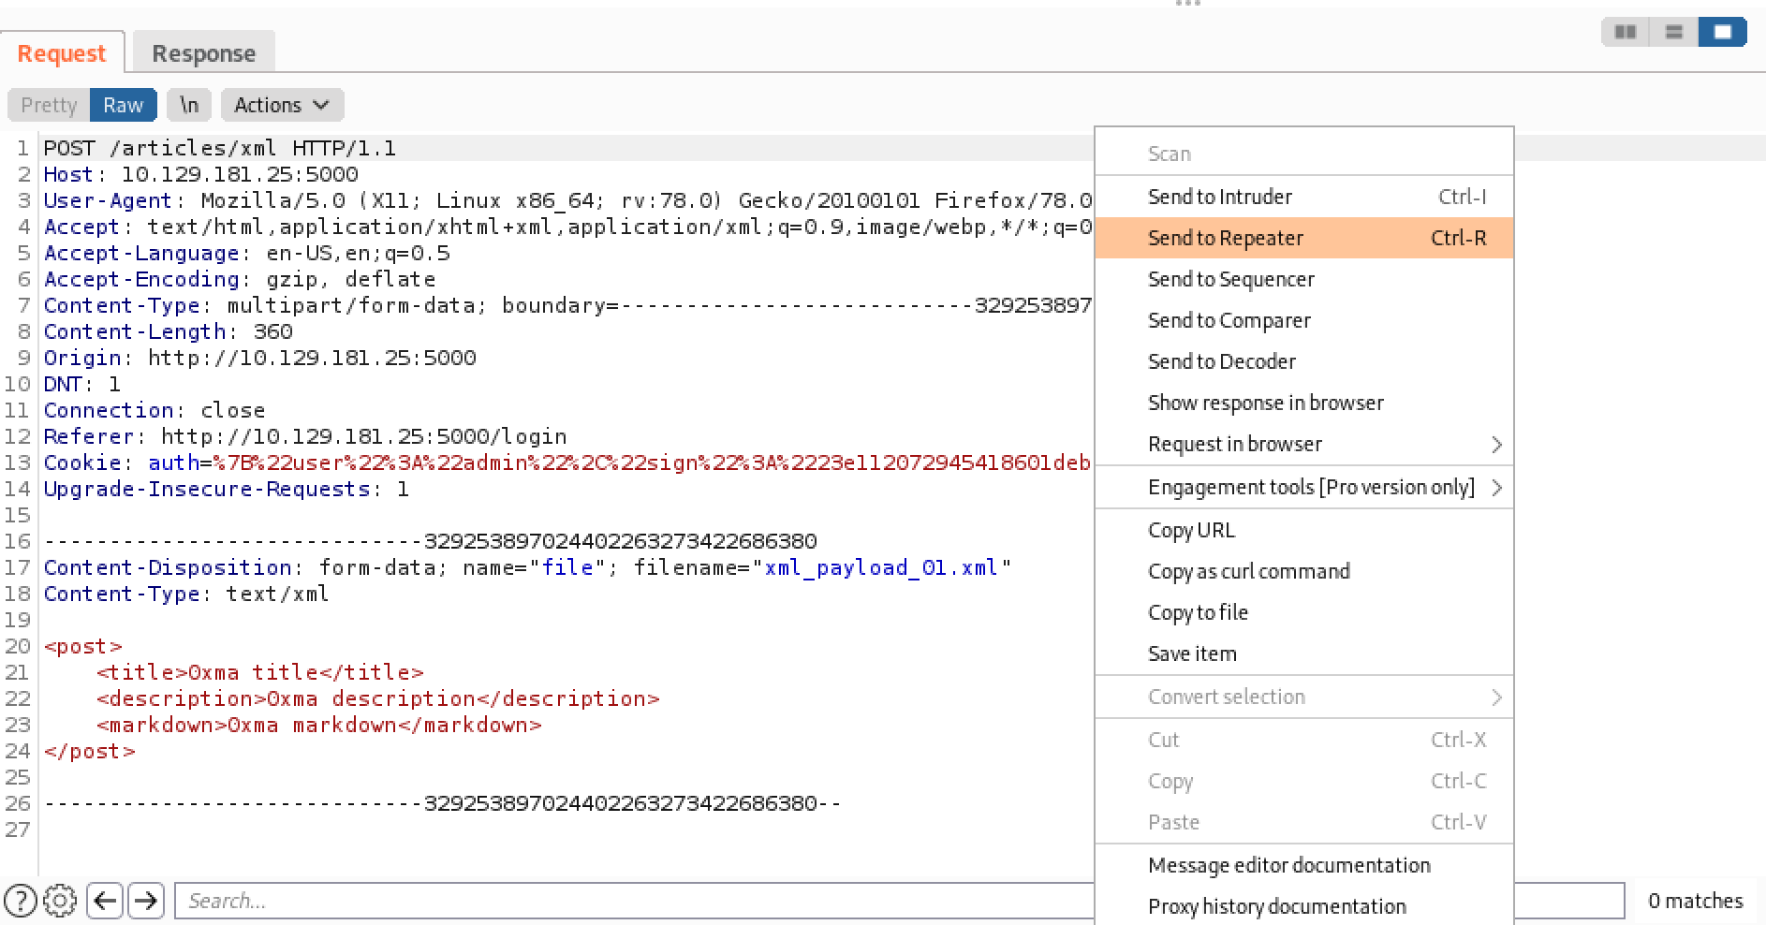
Task: Click the Origin header line
Action: point(260,358)
